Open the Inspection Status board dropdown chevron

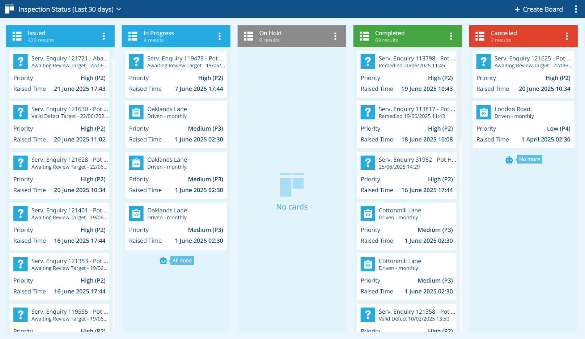[x=119, y=9]
